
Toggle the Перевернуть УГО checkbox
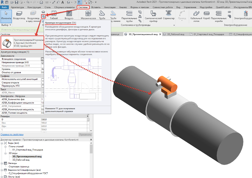click(x=43, y=86)
